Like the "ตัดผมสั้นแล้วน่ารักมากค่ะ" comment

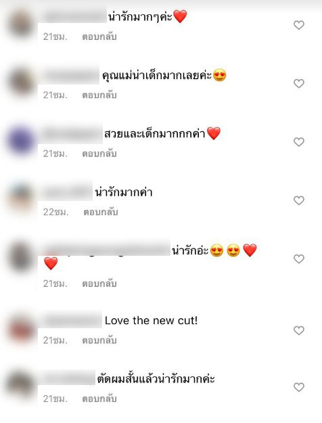[299, 387]
